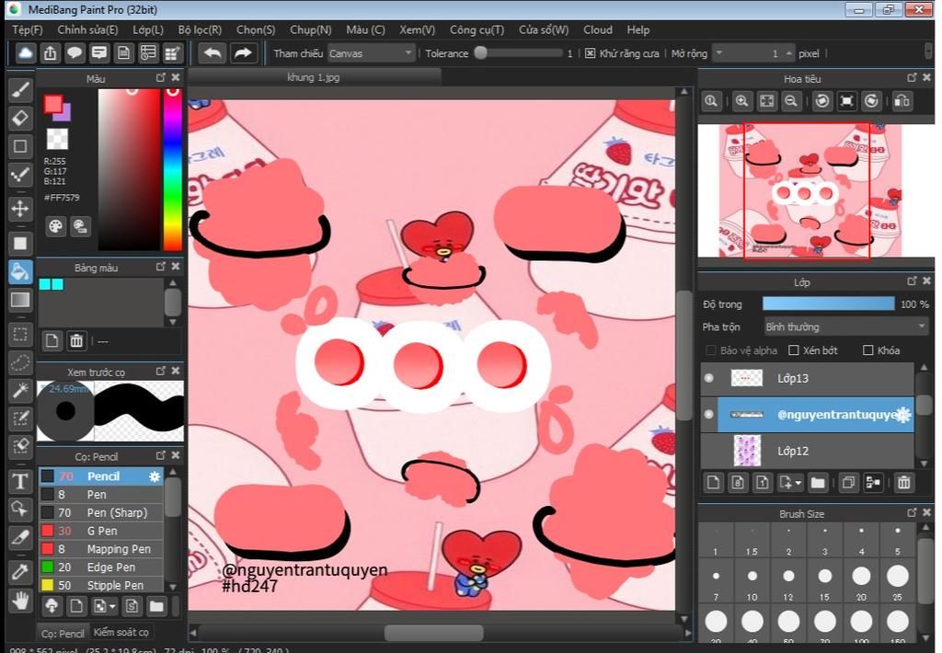Select the G Pen brush
Viewport: 942px width, 653px height.
101,531
